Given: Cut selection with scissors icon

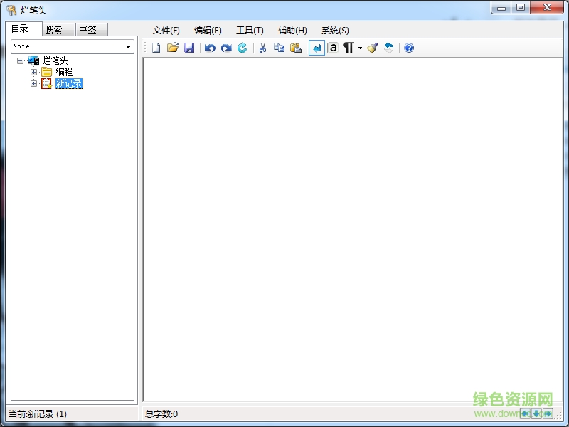Looking at the screenshot, I should (x=262, y=48).
